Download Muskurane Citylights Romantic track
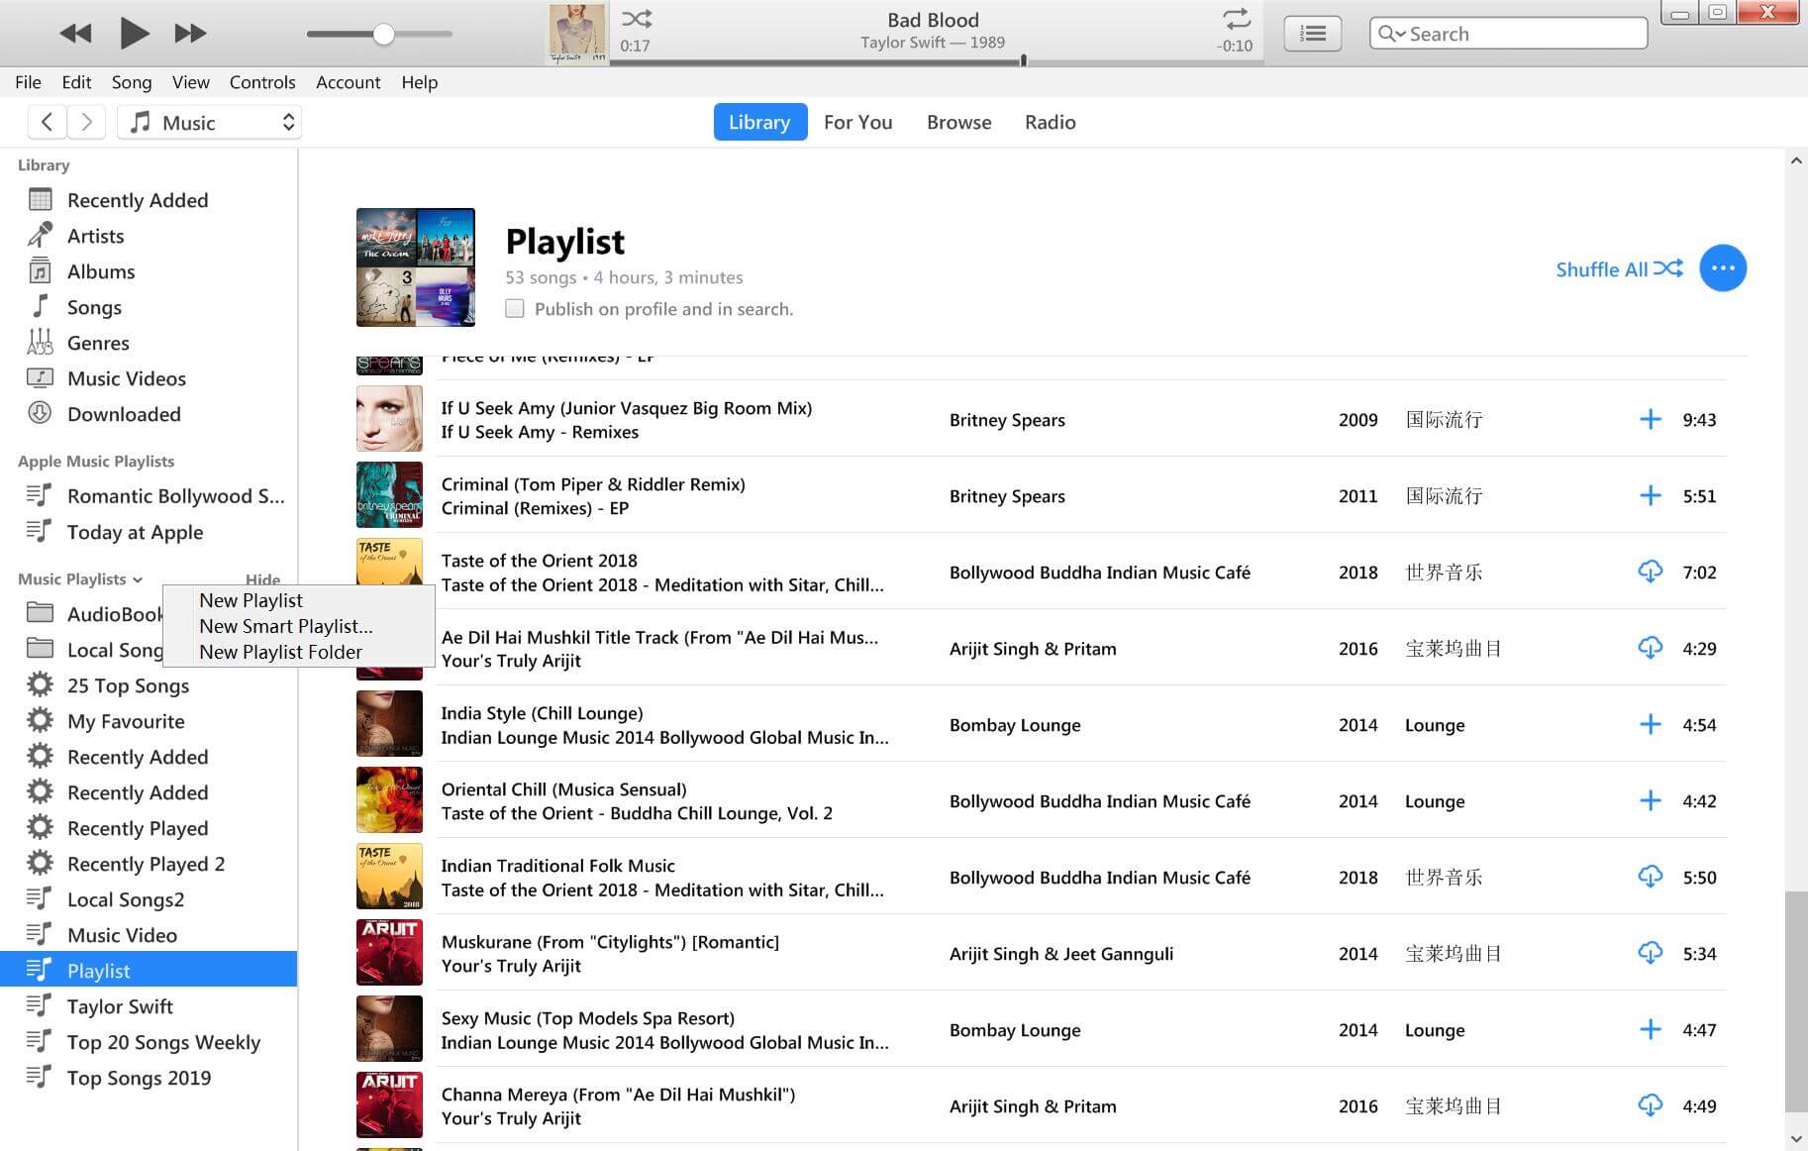Image resolution: width=1808 pixels, height=1151 pixels. click(1650, 953)
